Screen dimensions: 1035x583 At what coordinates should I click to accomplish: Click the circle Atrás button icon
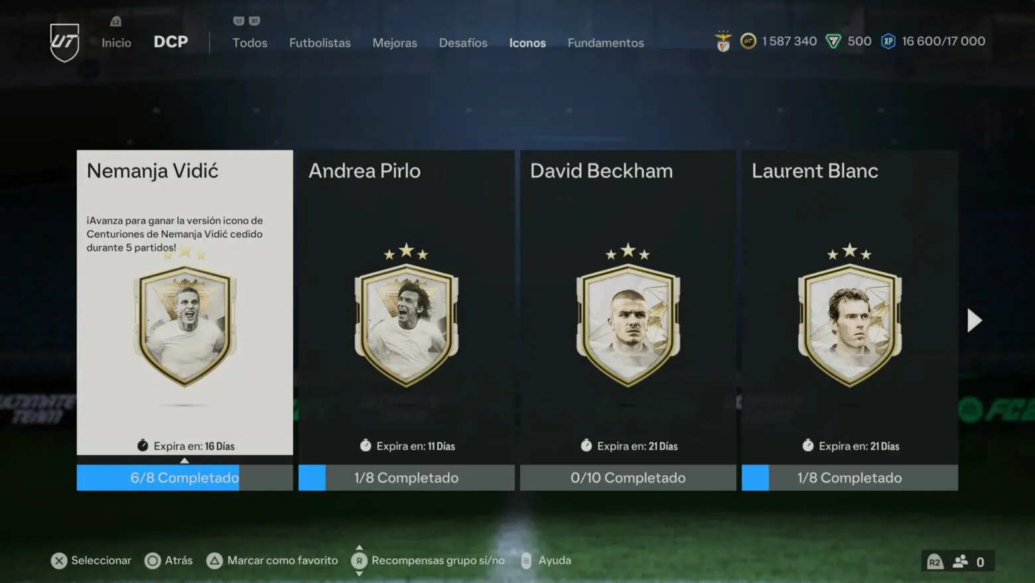tap(153, 561)
